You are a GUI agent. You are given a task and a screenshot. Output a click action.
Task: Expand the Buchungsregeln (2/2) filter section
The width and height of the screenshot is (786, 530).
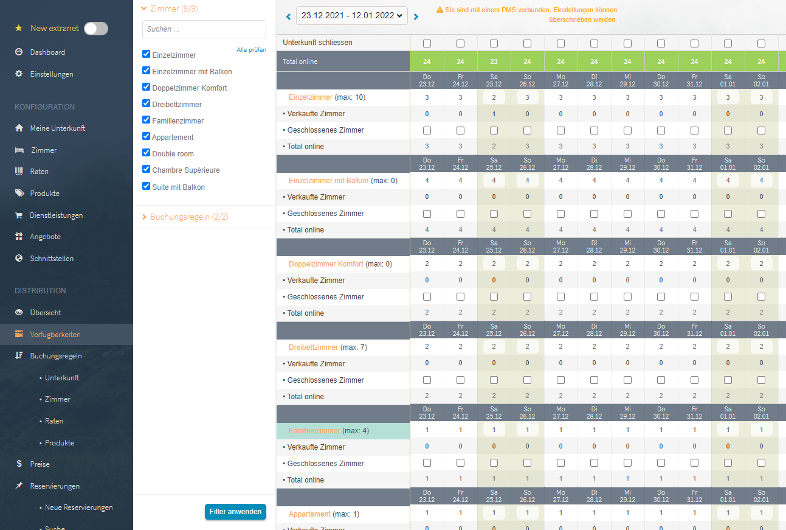point(185,217)
